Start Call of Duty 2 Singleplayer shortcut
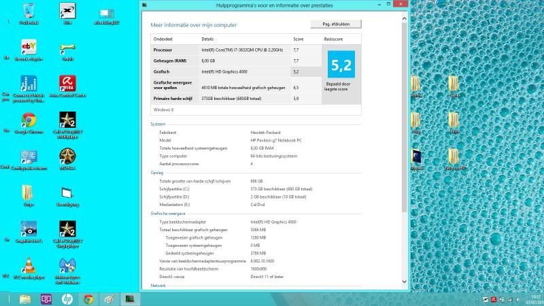Image resolution: width=544 pixels, height=306 pixels. click(x=67, y=234)
